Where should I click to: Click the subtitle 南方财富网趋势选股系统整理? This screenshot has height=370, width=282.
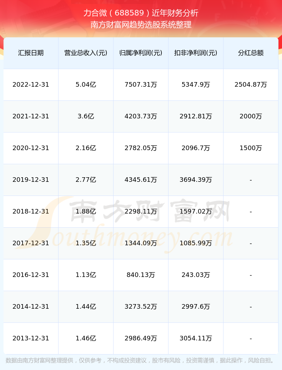[x=141, y=25]
